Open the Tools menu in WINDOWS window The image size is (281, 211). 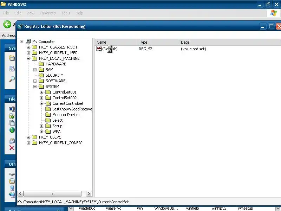[66, 13]
